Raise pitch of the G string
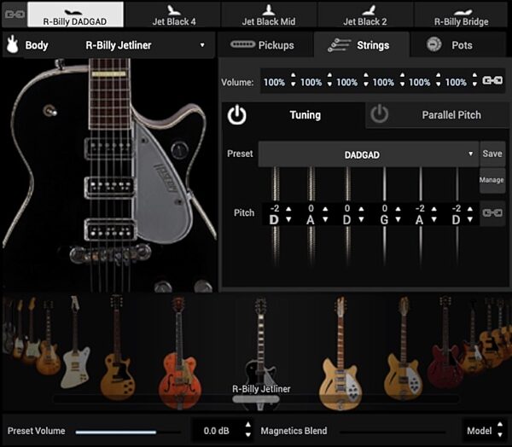Viewport: 512px width, 447px height. (x=398, y=209)
